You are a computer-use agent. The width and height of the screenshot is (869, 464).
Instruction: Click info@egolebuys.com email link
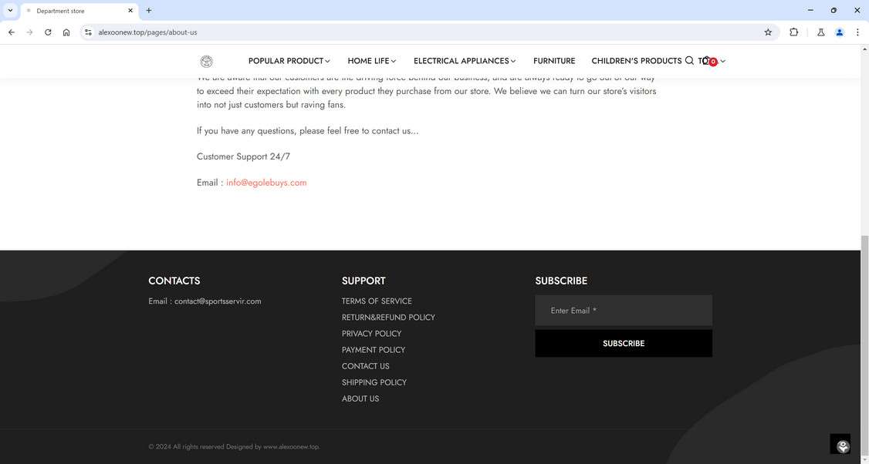tap(266, 183)
